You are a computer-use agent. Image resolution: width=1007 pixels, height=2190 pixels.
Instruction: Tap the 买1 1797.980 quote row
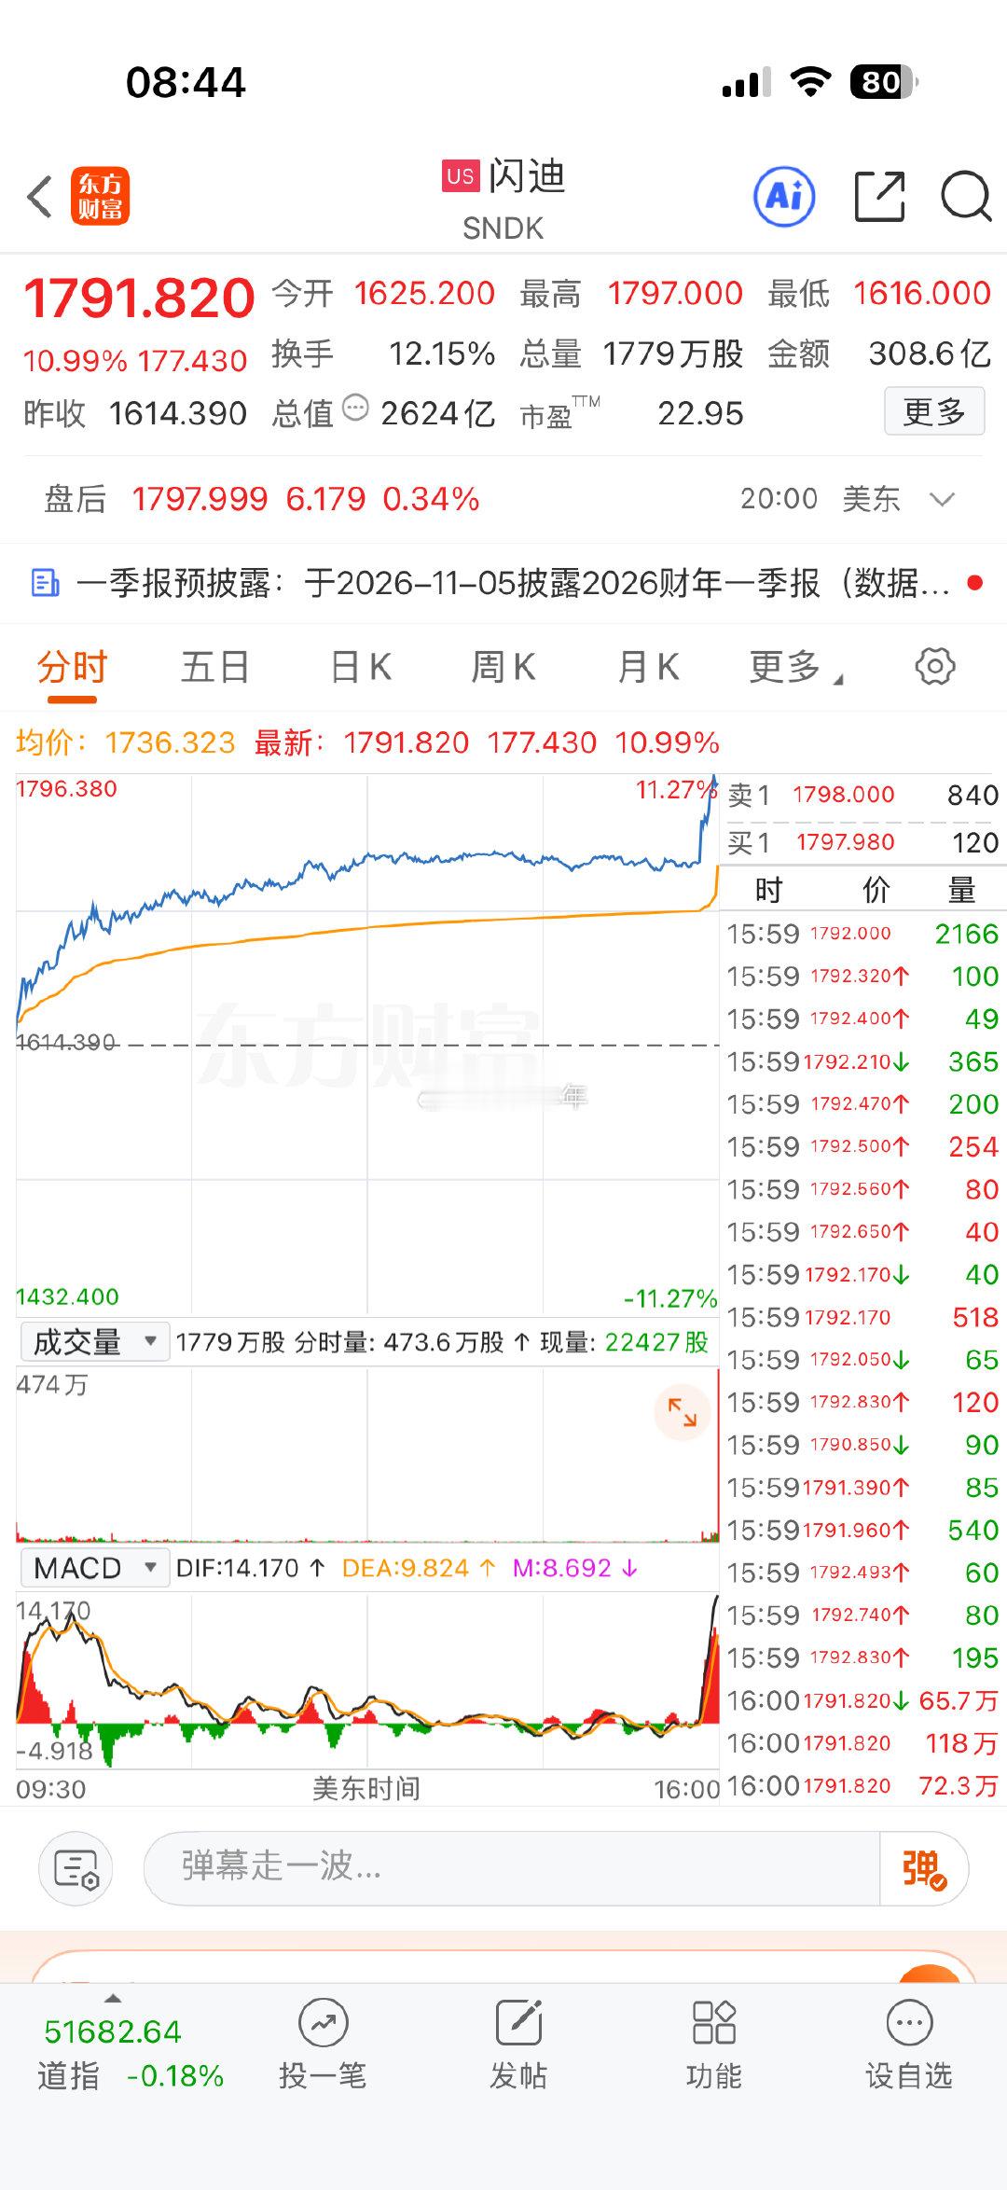tap(863, 843)
